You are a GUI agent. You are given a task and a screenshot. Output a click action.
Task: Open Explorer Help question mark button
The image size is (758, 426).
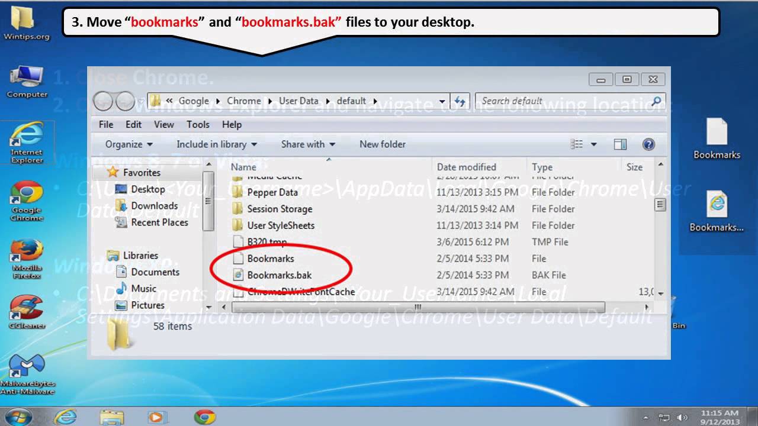pyautogui.click(x=648, y=144)
